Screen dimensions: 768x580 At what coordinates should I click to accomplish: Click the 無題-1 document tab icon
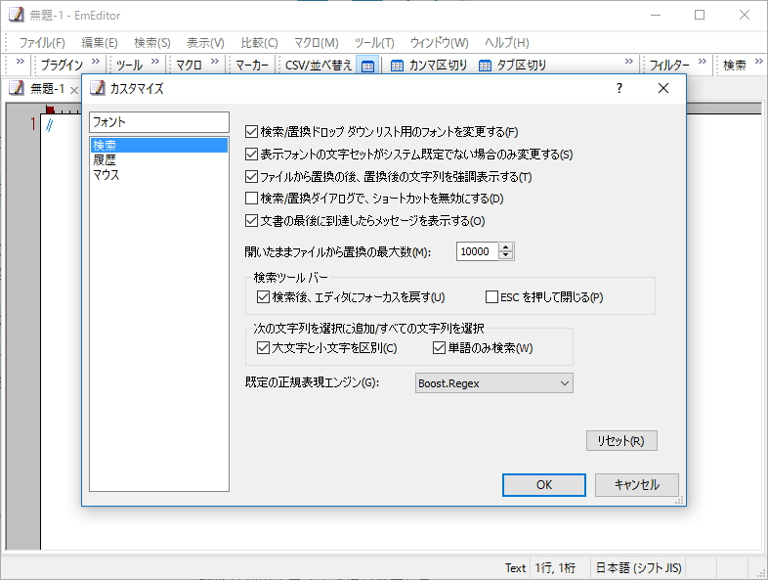point(17,88)
